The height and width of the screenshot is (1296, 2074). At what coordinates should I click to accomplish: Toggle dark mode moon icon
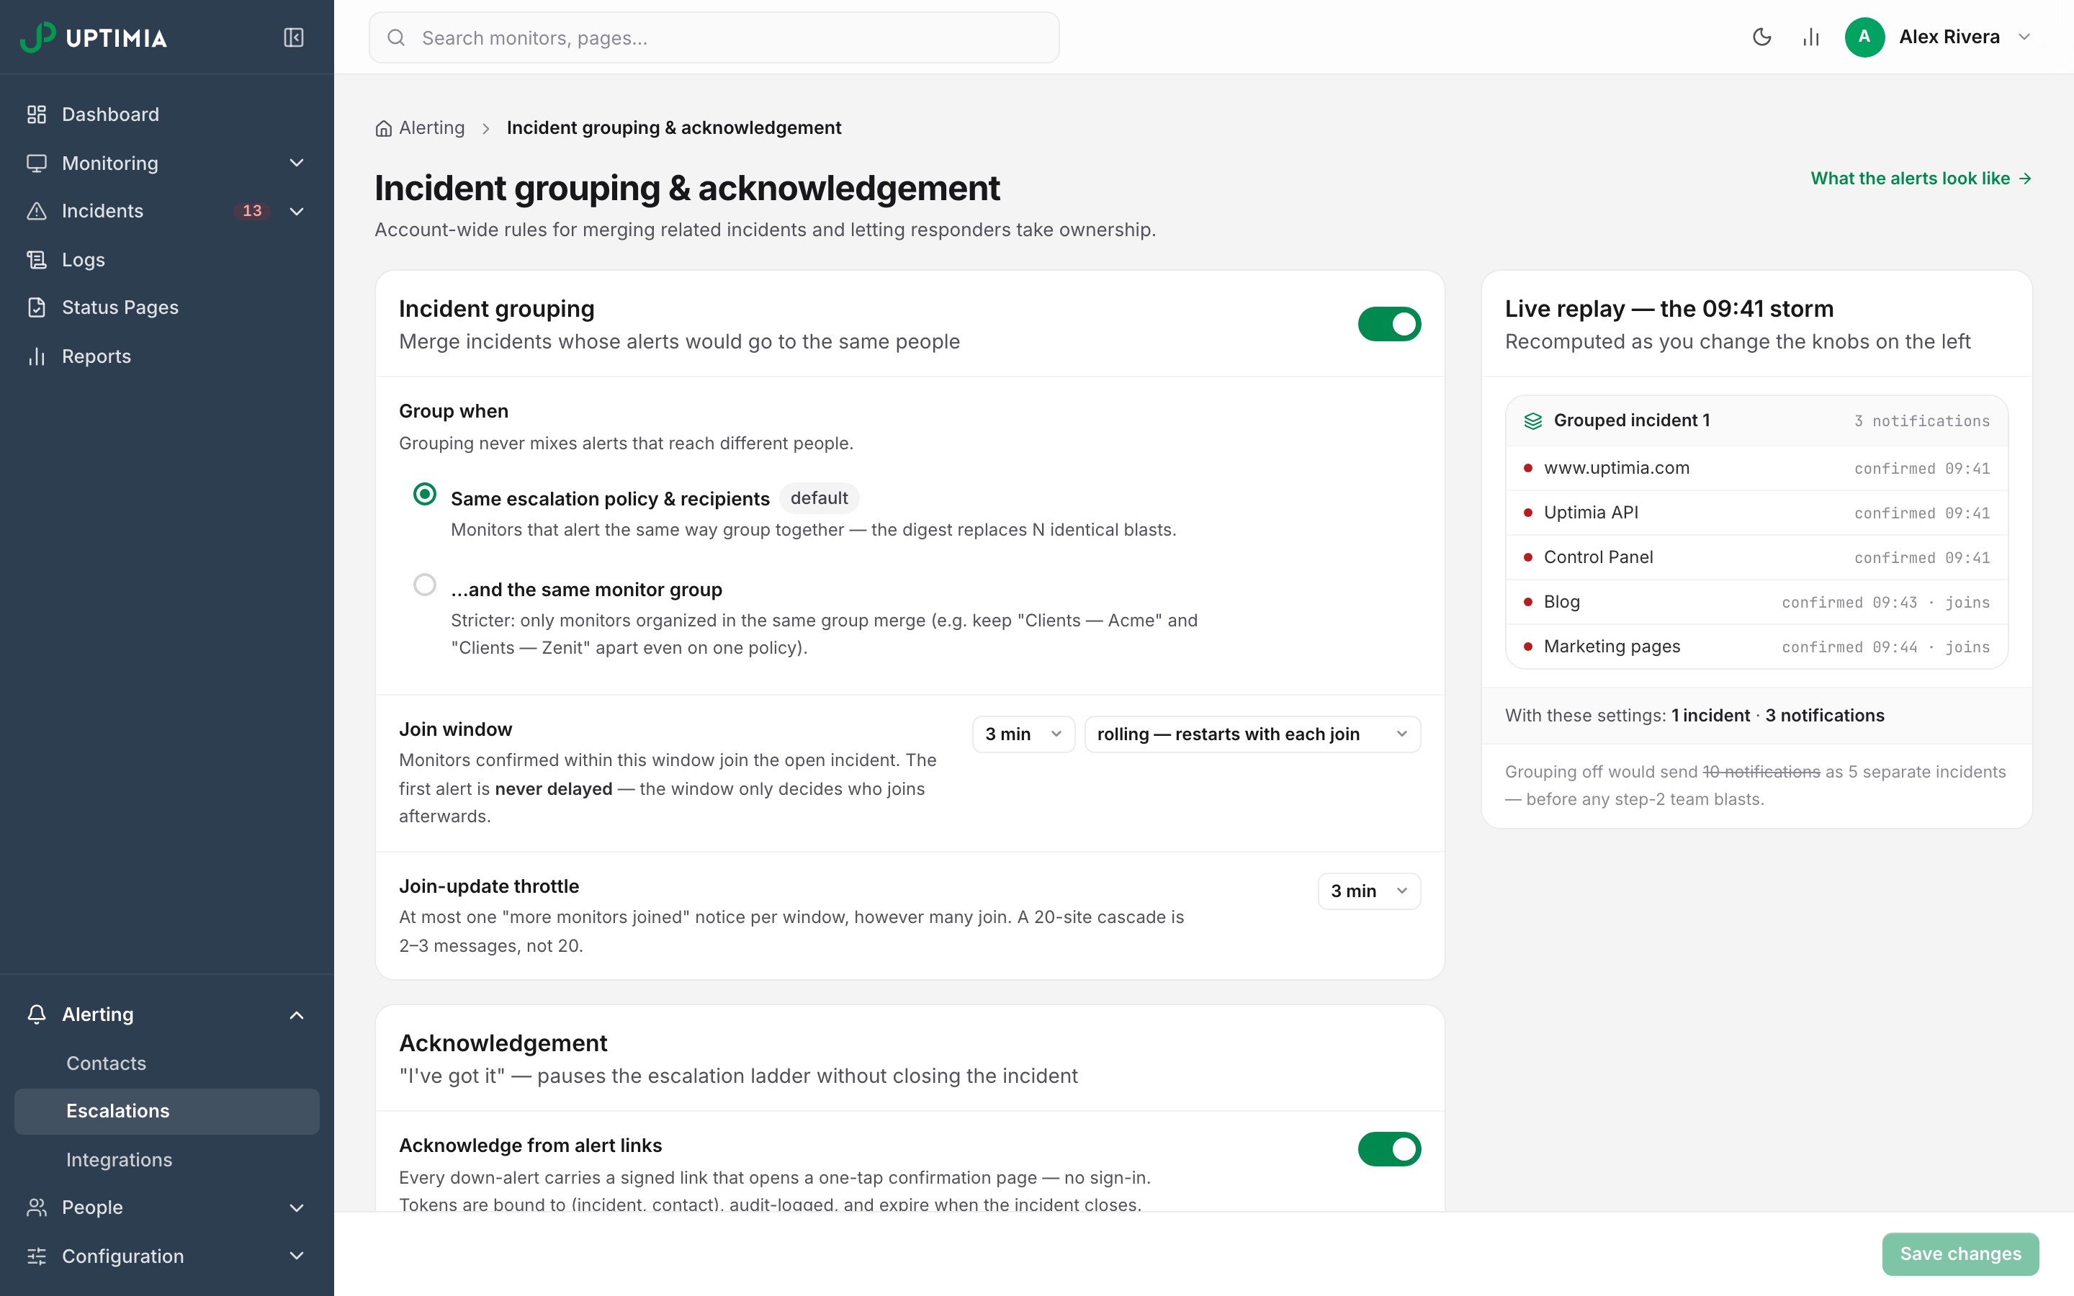(x=1762, y=37)
